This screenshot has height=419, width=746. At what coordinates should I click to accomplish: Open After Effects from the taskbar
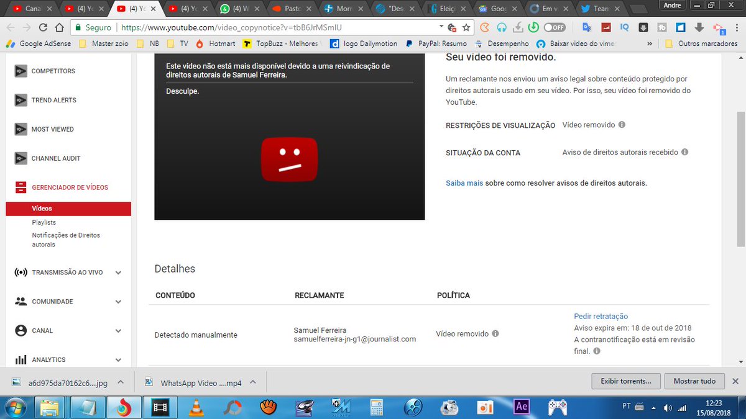[522, 408]
